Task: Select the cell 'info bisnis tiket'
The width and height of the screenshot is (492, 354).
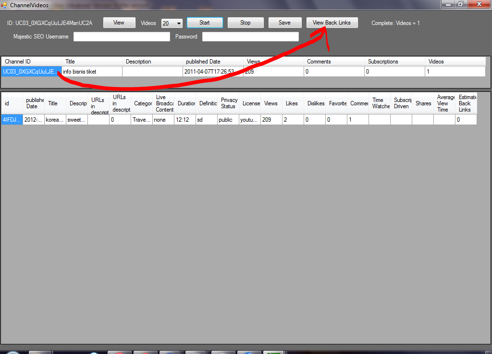Action: click(92, 72)
